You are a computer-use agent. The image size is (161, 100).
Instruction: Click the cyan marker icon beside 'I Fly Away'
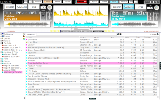pos(26,71)
